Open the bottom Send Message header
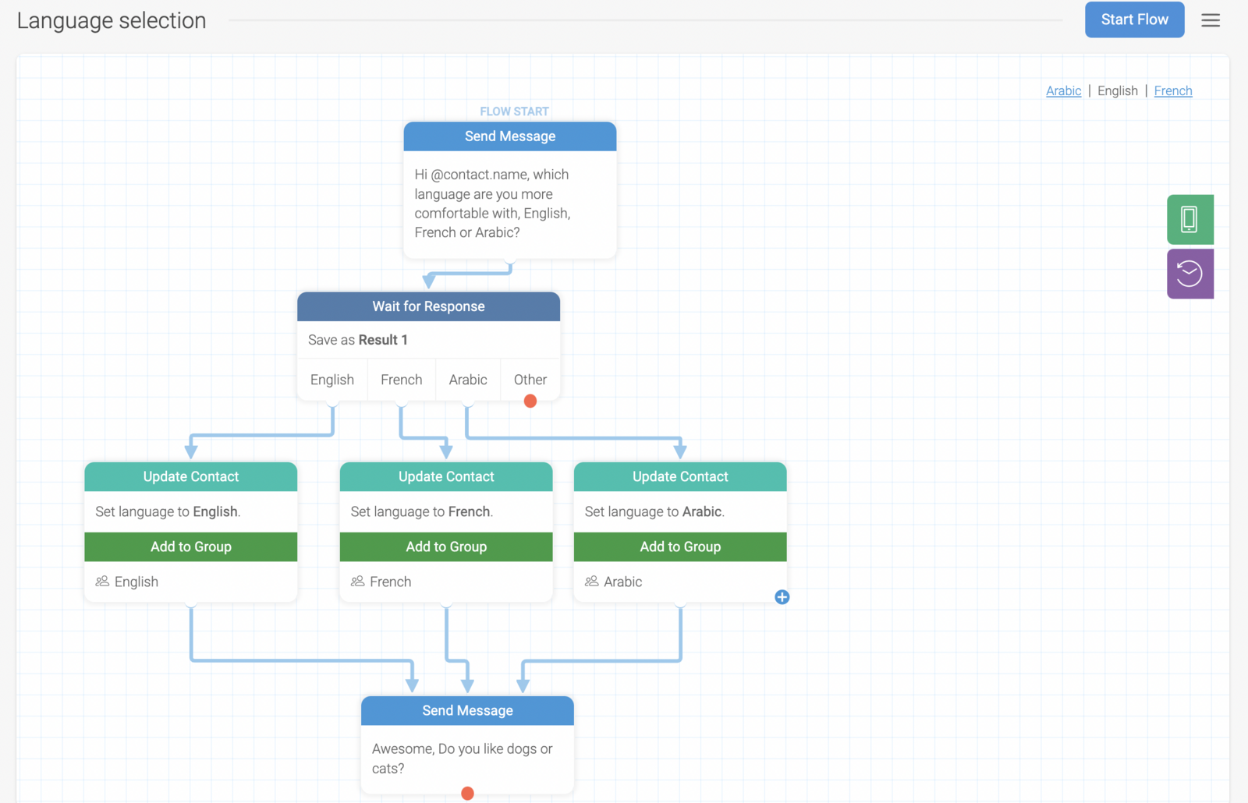This screenshot has height=803, width=1248. point(467,710)
